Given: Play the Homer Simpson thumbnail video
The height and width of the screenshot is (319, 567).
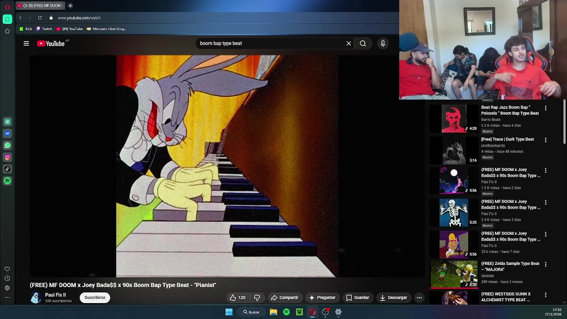Looking at the screenshot, I should point(454,245).
